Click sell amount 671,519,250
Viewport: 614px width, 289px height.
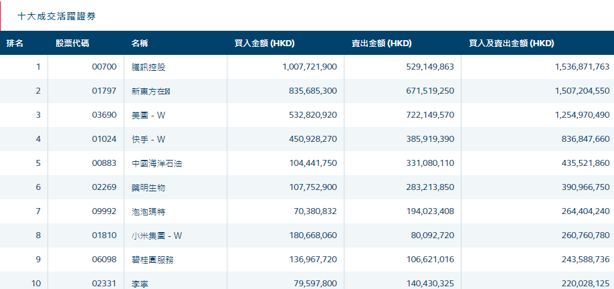click(430, 91)
